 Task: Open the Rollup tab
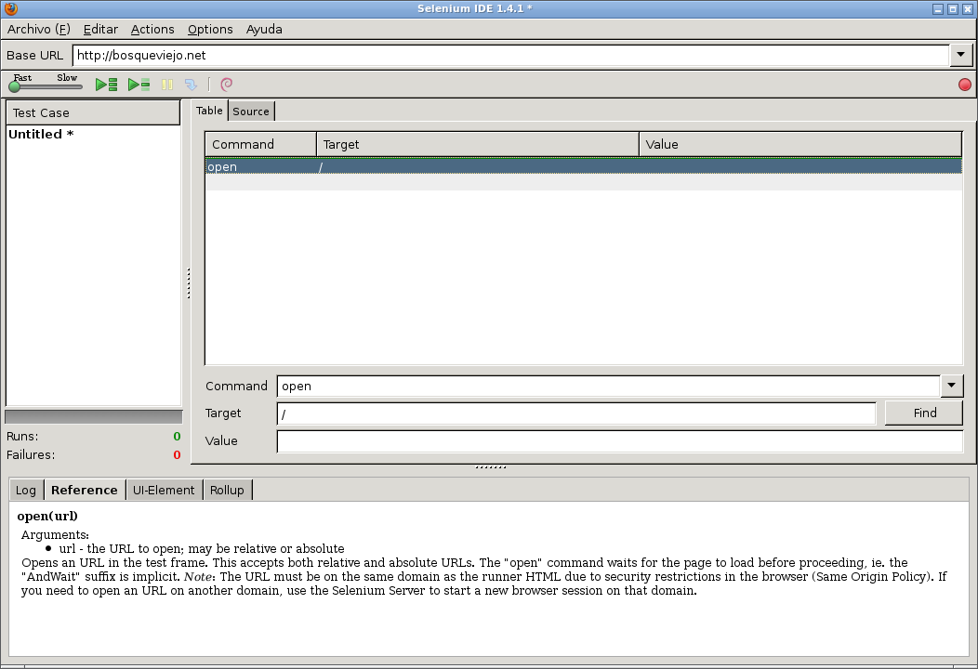click(227, 490)
